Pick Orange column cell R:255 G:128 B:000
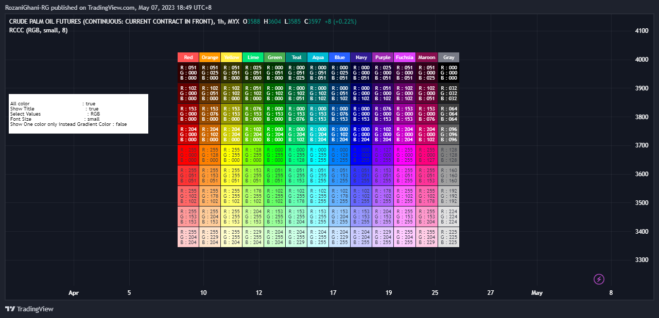Image resolution: width=659 pixels, height=318 pixels. 210,155
